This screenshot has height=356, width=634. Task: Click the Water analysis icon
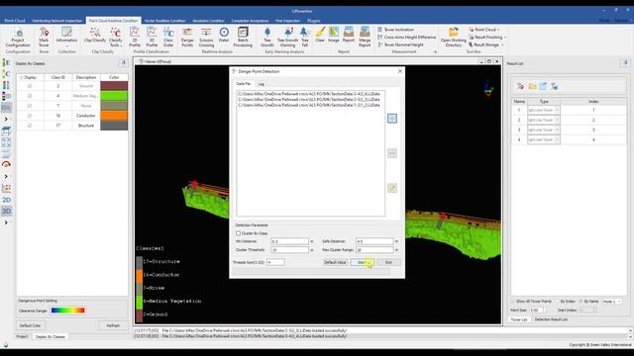click(x=224, y=36)
